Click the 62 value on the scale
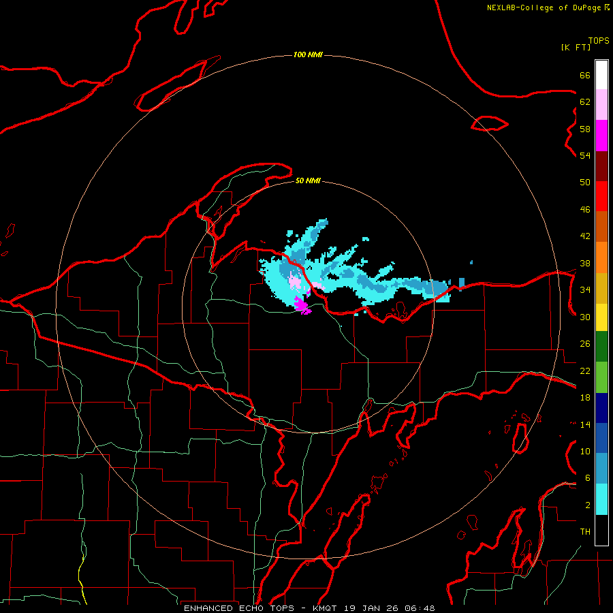The image size is (613, 613). coord(585,102)
